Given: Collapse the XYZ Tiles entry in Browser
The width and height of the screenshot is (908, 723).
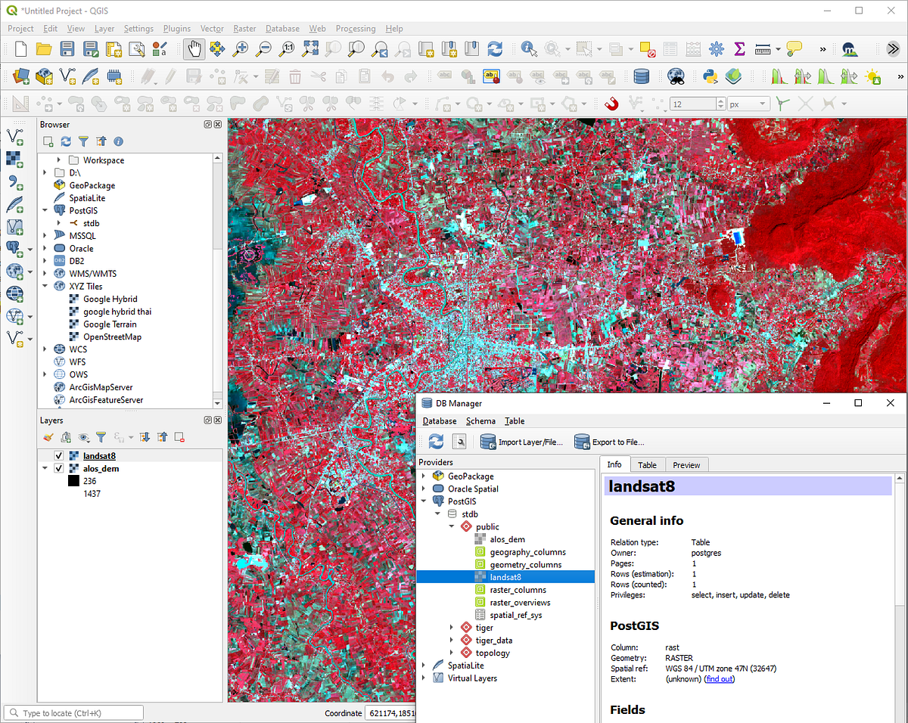Looking at the screenshot, I should (44, 286).
